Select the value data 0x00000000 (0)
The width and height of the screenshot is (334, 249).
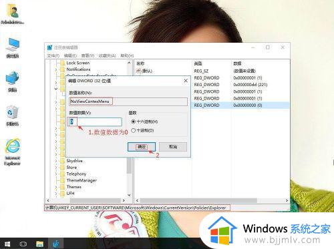(x=248, y=105)
